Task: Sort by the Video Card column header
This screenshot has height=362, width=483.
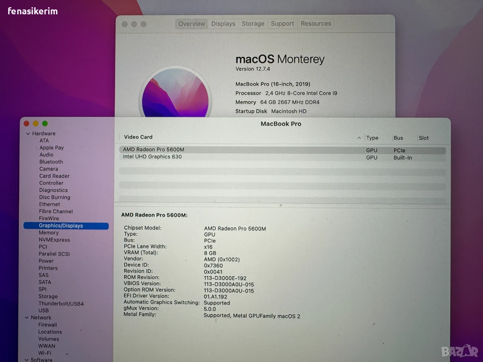Action: click(x=138, y=137)
